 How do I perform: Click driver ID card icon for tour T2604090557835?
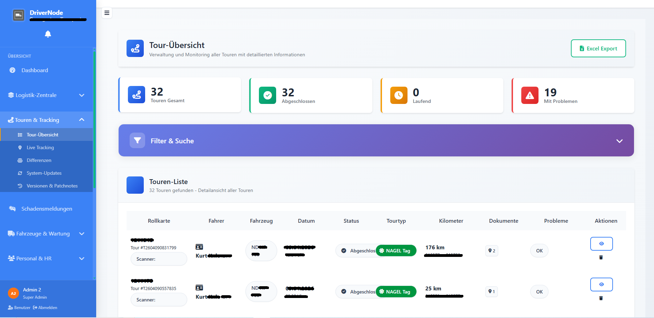coord(199,288)
